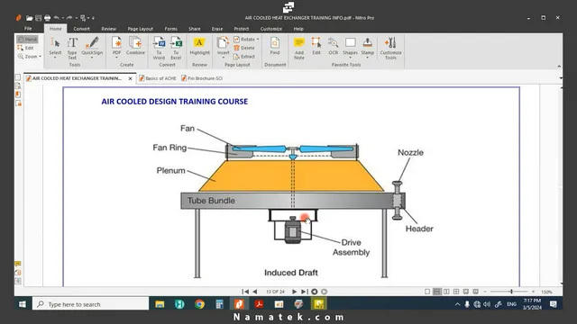Toggle the Hand tool mode
The image size is (577, 324).
coord(28,39)
